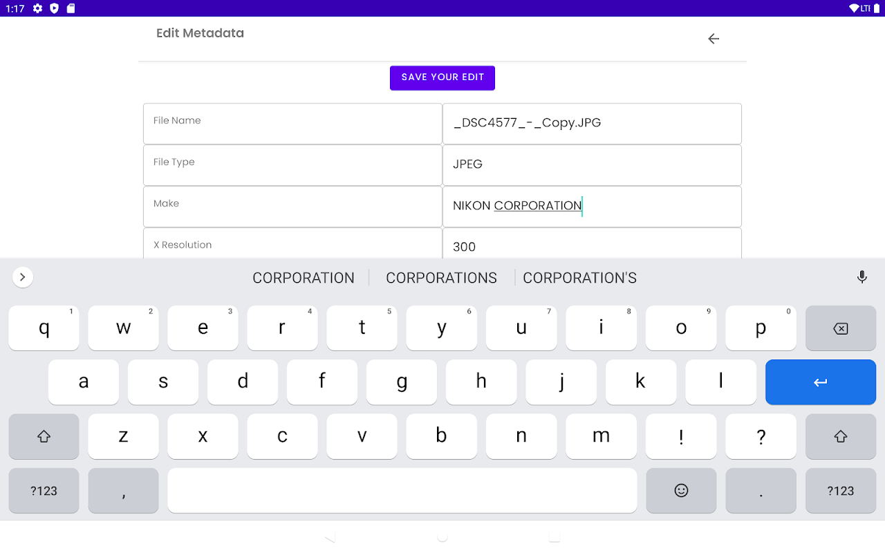Edit the File Name value field
885x553 pixels.
tap(592, 124)
